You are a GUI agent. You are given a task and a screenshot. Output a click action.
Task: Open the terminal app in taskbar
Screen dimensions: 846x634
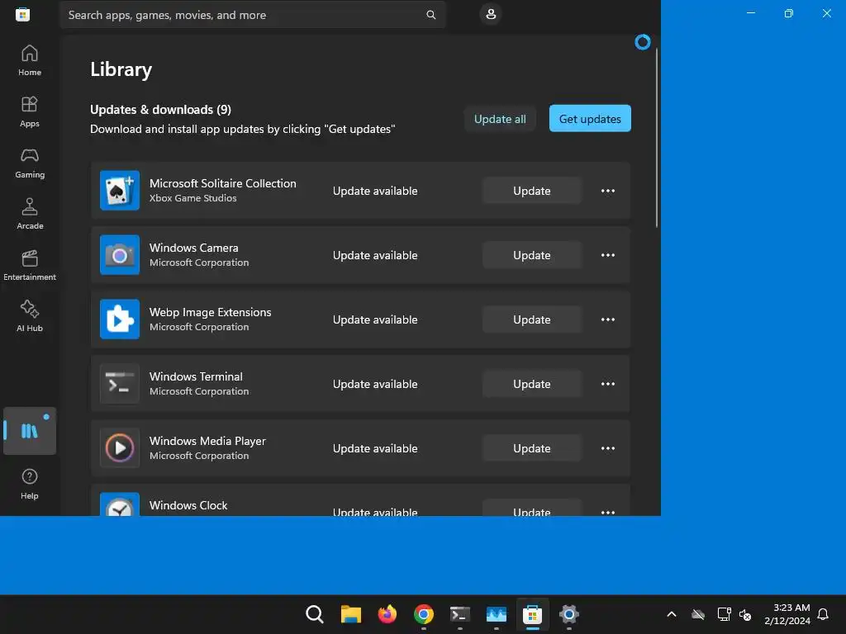460,614
